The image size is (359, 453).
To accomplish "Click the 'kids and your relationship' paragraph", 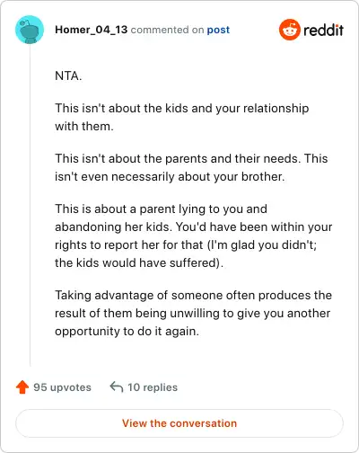I will click(182, 117).
